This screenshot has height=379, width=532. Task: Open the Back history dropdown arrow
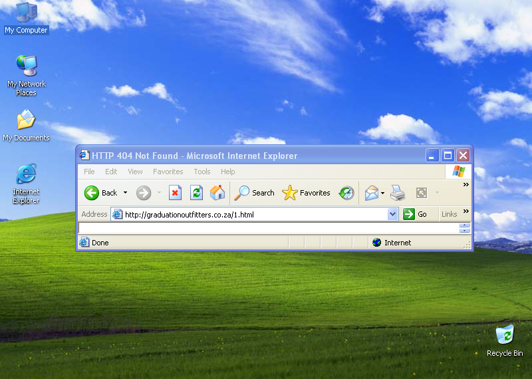pos(125,193)
